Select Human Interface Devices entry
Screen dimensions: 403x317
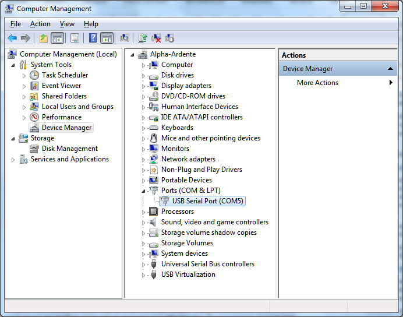click(199, 107)
